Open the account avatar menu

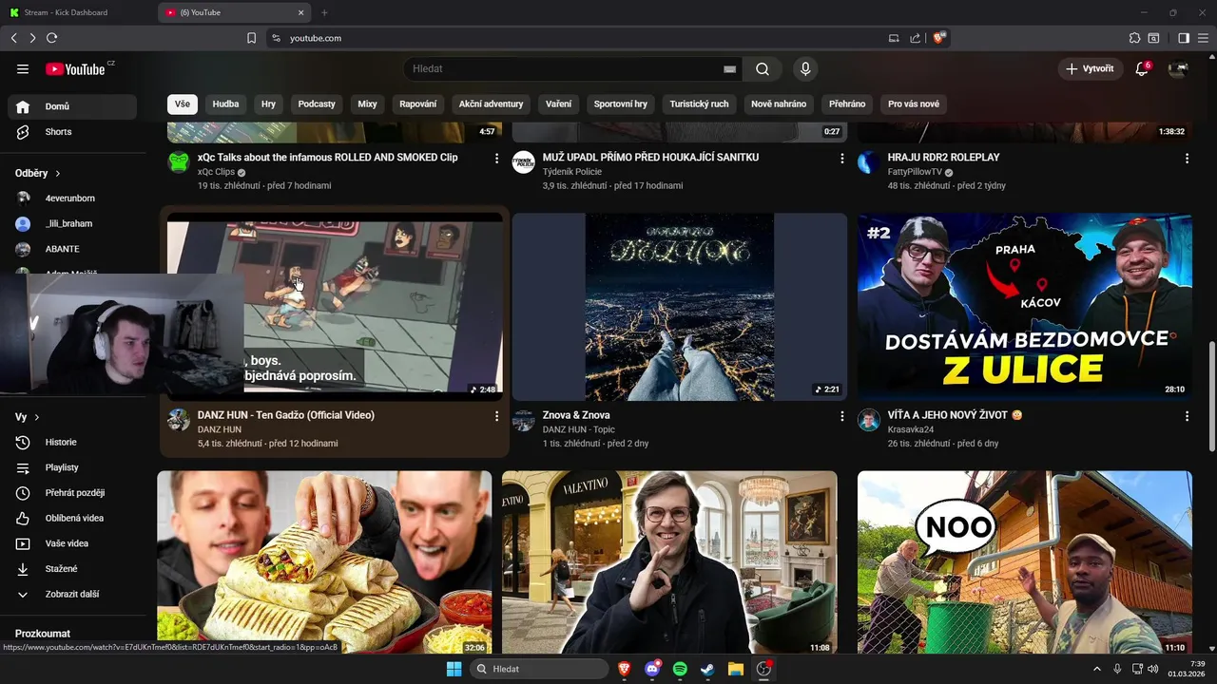[x=1178, y=68]
